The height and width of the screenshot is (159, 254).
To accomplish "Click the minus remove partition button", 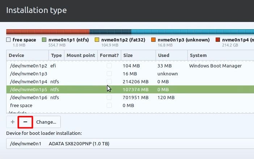I will tap(25, 122).
